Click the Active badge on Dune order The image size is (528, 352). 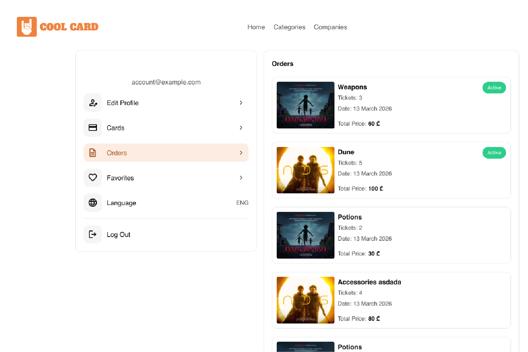(x=494, y=152)
